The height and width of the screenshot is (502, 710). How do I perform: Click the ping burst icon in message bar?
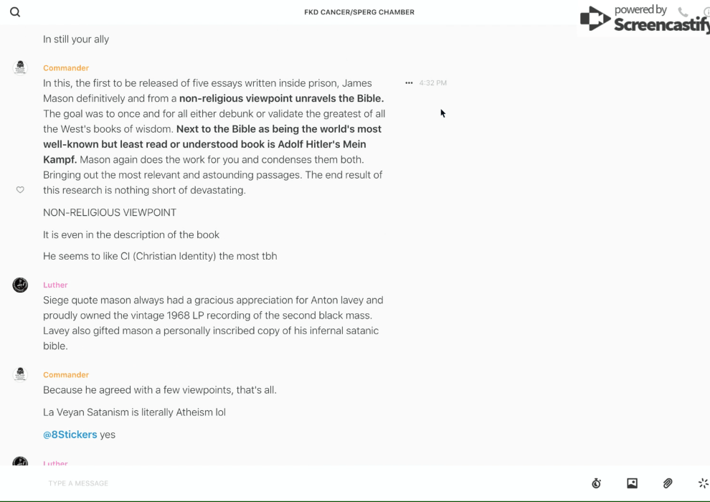pyautogui.click(x=703, y=483)
